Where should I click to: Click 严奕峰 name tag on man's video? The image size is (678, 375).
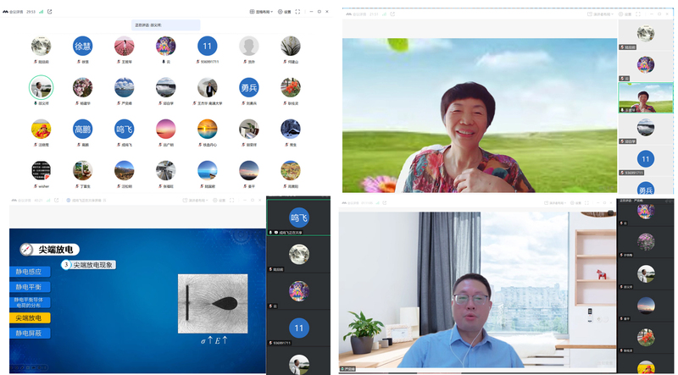pos(347,369)
